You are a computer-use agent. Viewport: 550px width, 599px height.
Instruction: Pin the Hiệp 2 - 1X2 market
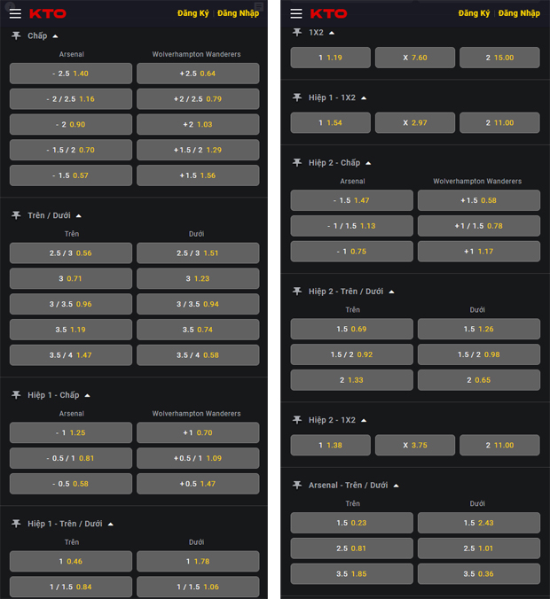click(x=297, y=420)
